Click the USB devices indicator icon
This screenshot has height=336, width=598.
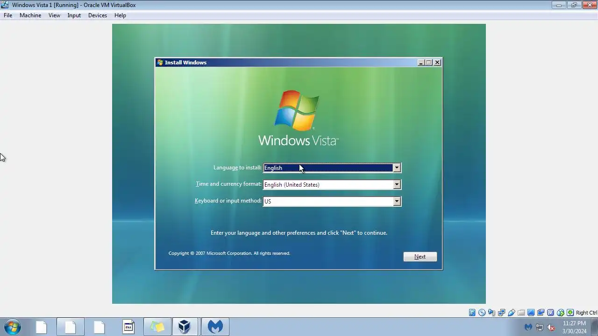(512, 313)
